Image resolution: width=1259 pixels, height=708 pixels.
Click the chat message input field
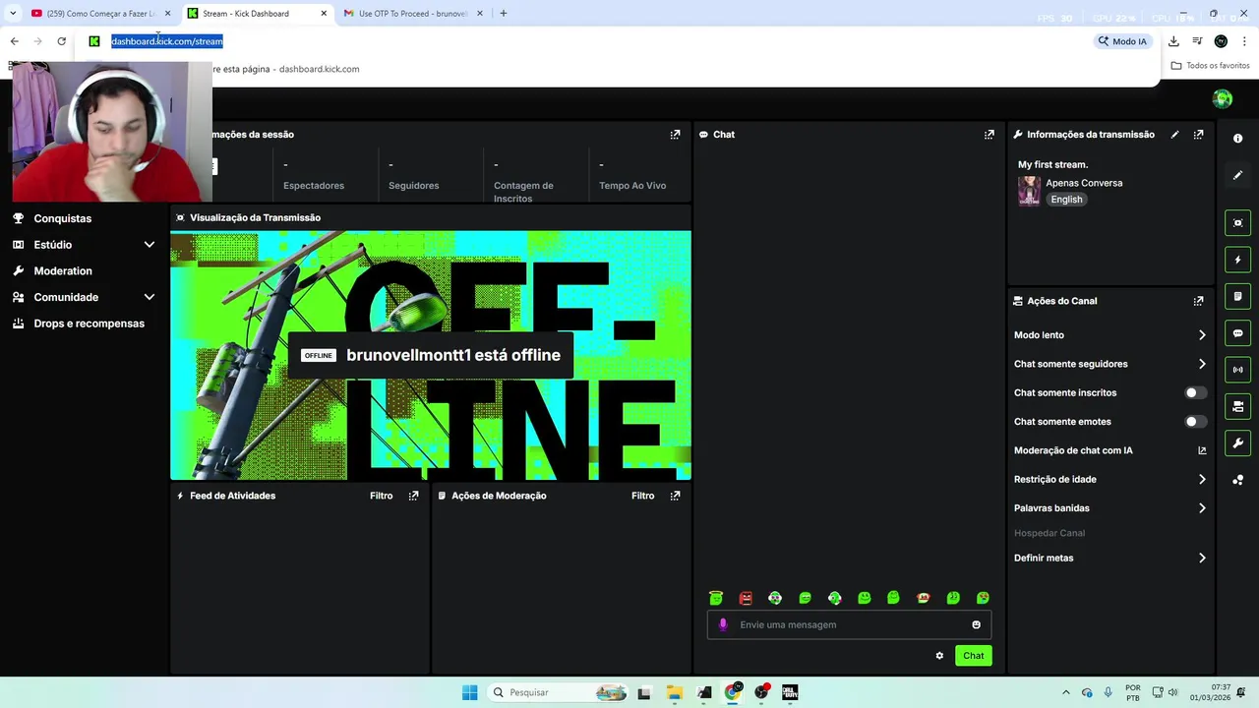click(848, 624)
